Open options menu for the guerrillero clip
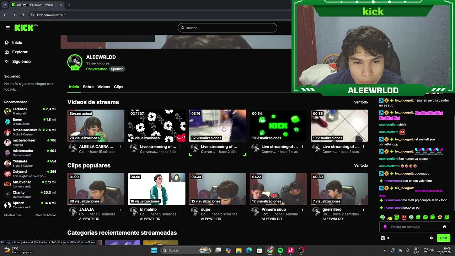455x256 pixels. (x=363, y=210)
